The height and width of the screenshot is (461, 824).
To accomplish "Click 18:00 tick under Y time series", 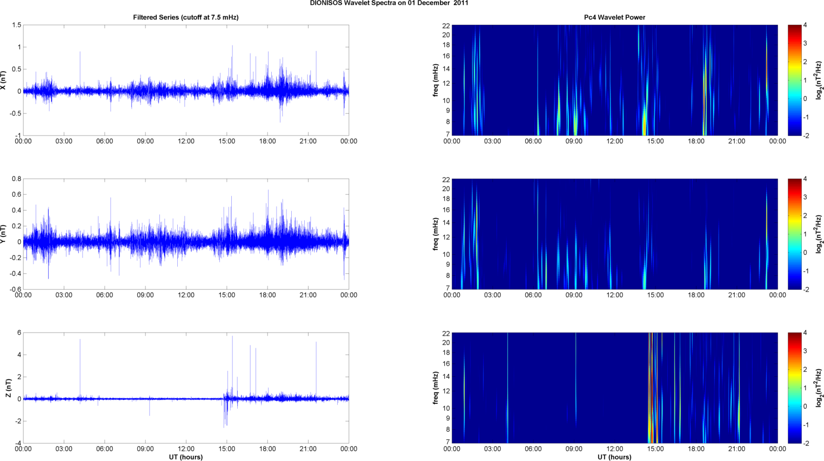I will click(267, 295).
